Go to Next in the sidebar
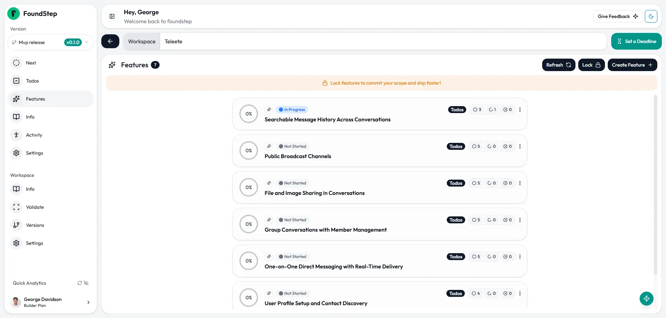 (51, 63)
